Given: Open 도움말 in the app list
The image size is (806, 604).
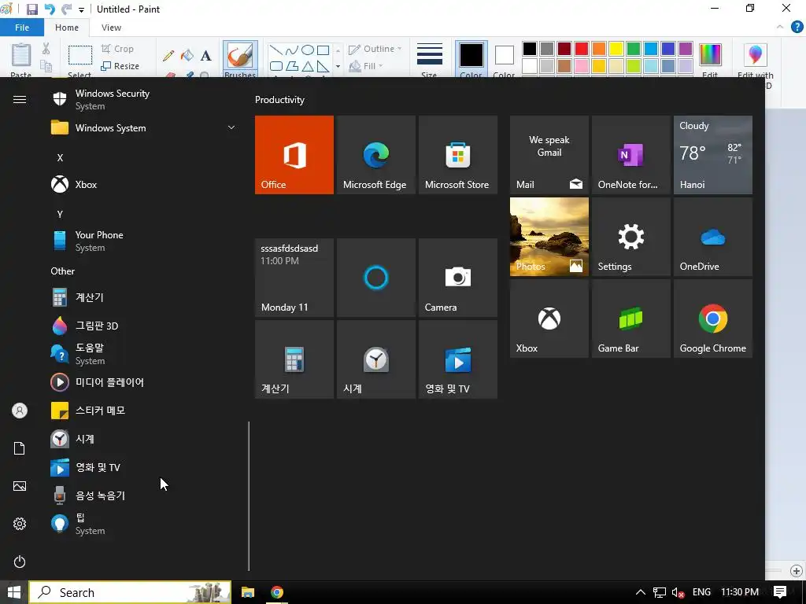Looking at the screenshot, I should [x=144, y=354].
